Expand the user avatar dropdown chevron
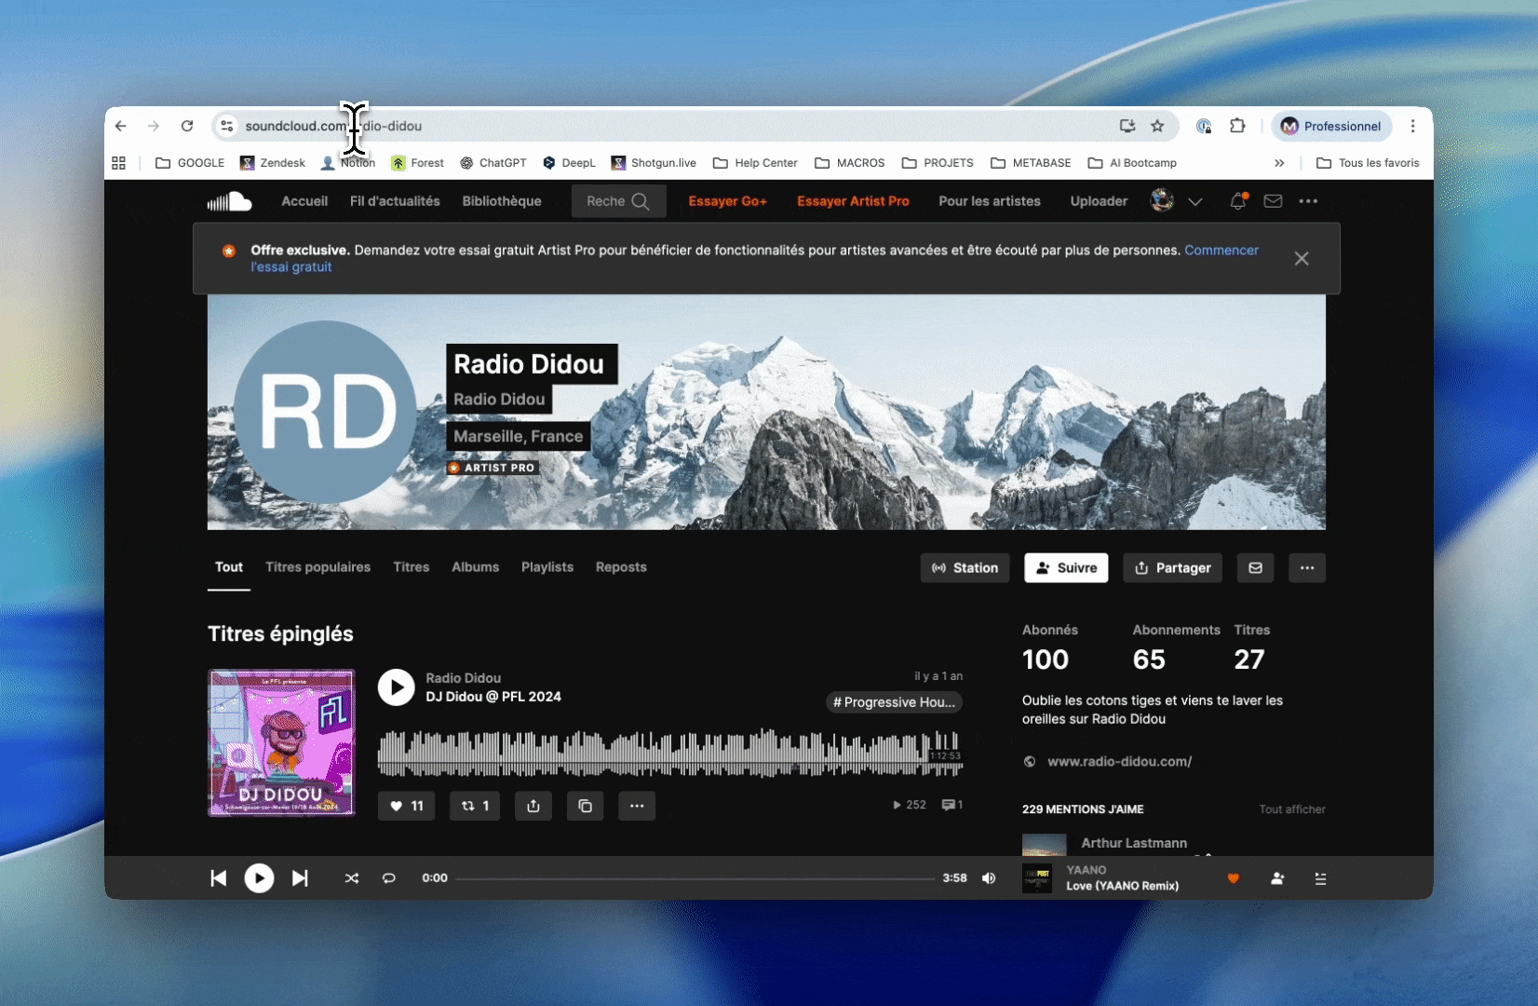Image resolution: width=1538 pixels, height=1006 pixels. (1195, 201)
